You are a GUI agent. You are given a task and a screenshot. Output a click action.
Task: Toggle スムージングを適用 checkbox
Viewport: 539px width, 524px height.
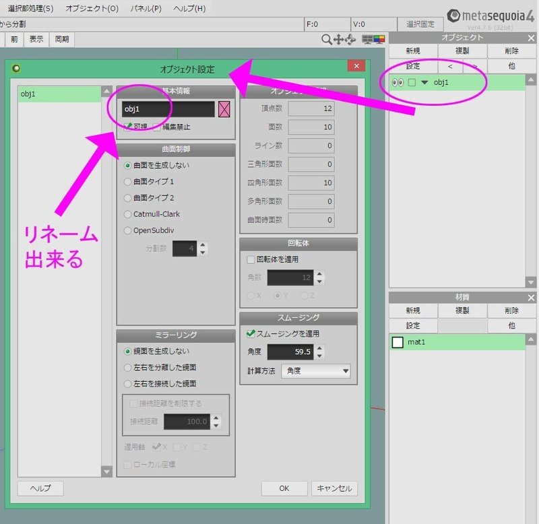pos(251,333)
